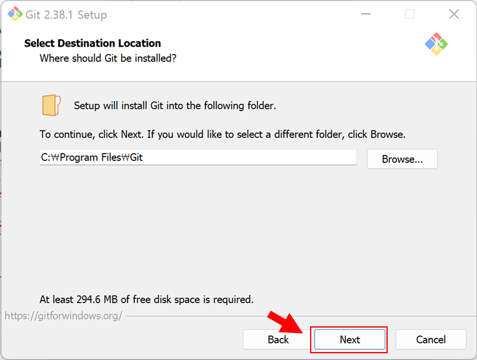
Task: Click the "Git 2.38.1 Setup" window title
Action: pyautogui.click(x=66, y=15)
